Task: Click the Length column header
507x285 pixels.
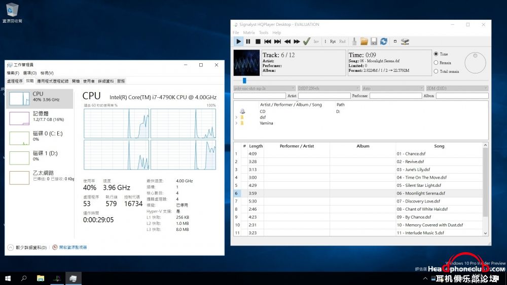Action: point(256,146)
